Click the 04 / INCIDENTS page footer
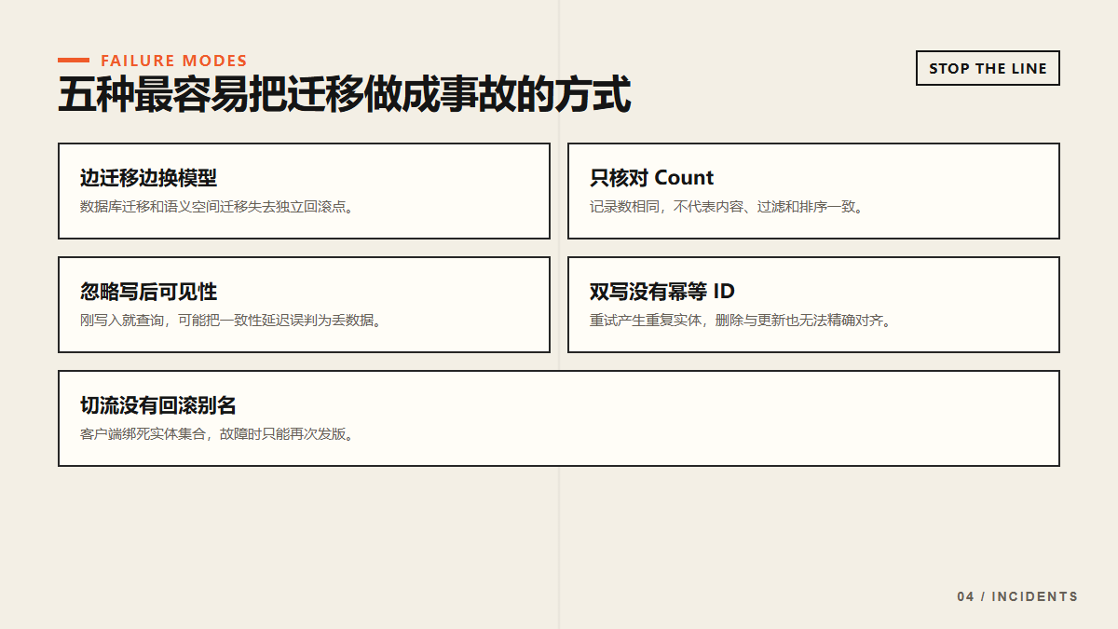 1017,596
